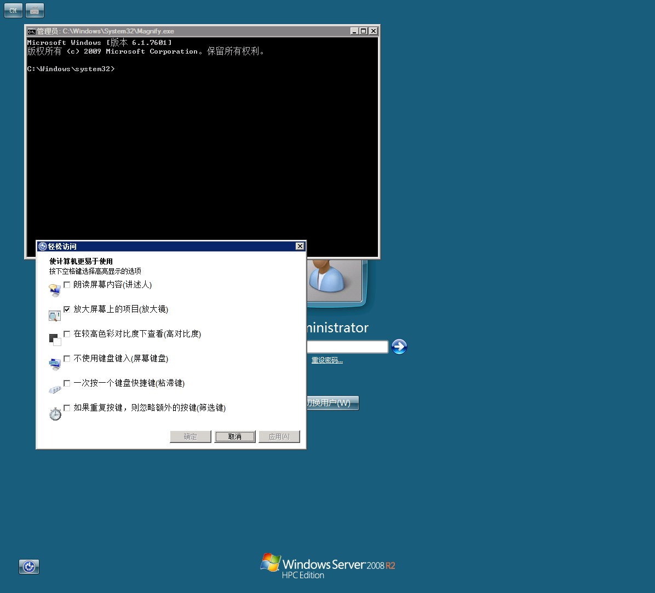Uncheck 放大屏幕上的项目(放大镜) checkbox
This screenshot has height=593, width=655.
click(x=67, y=309)
